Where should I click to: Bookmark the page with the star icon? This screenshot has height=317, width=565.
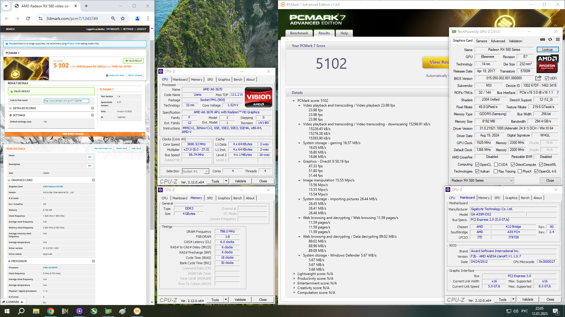tap(123, 18)
